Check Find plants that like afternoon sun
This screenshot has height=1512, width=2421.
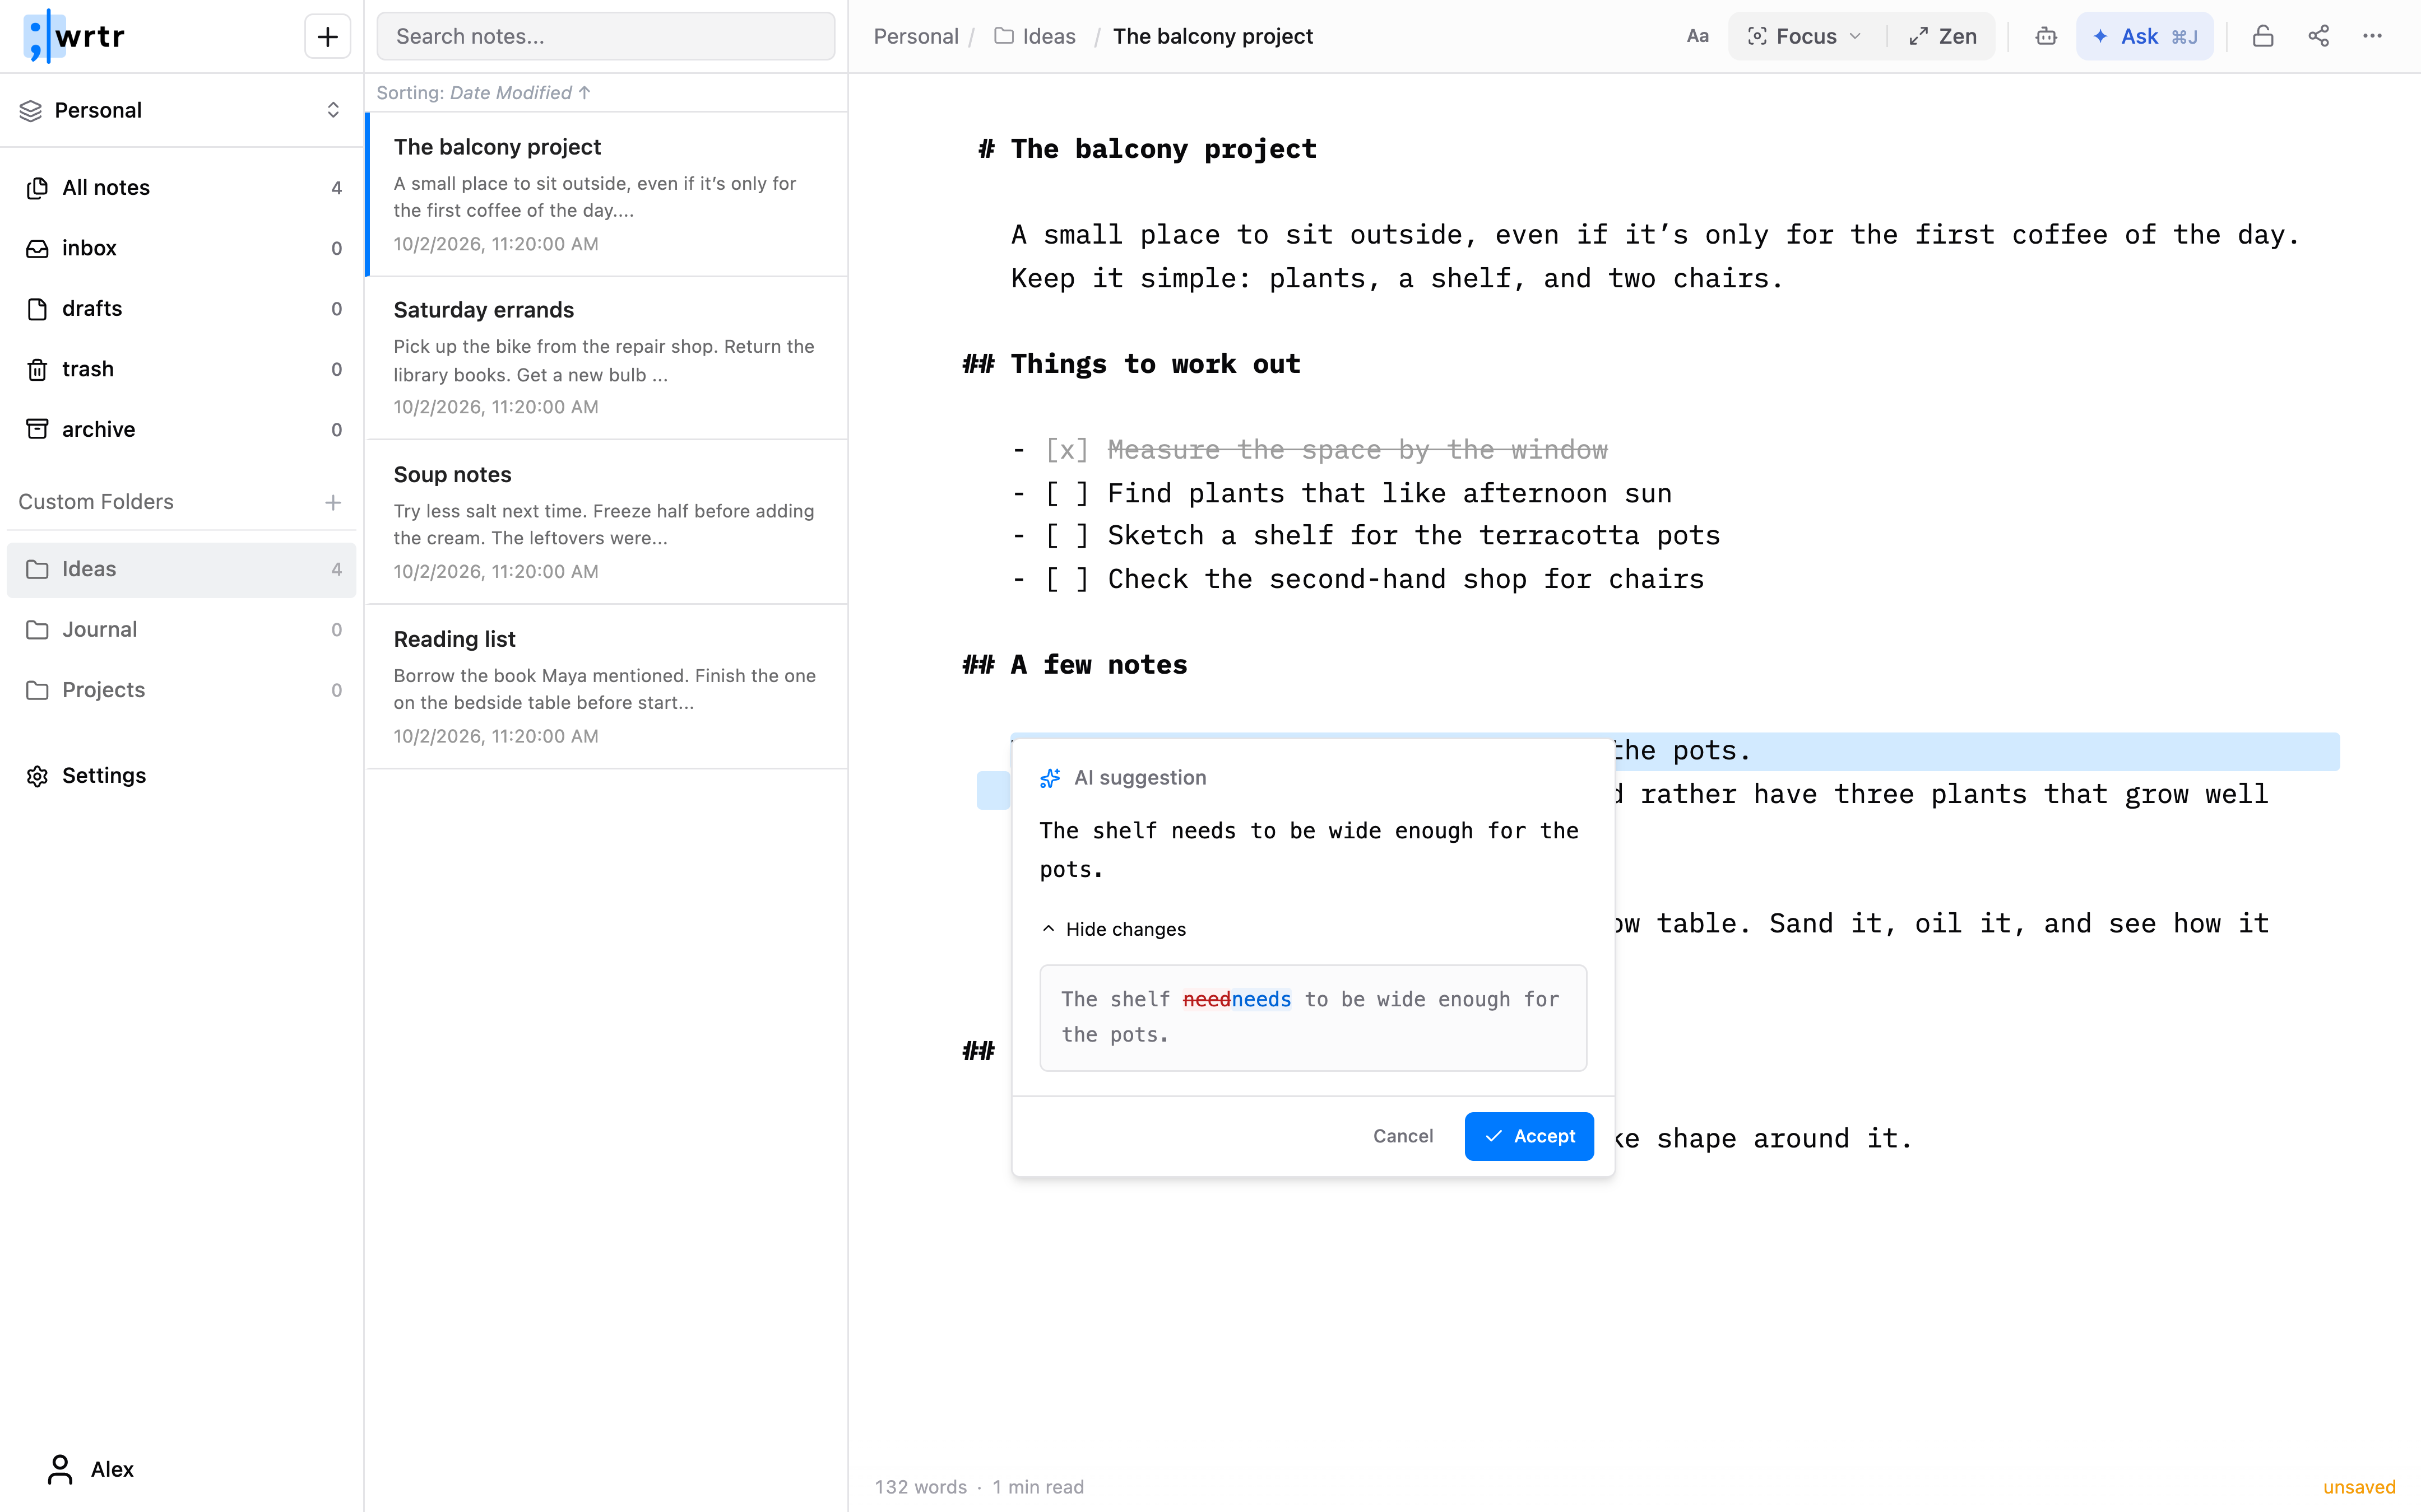1066,494
